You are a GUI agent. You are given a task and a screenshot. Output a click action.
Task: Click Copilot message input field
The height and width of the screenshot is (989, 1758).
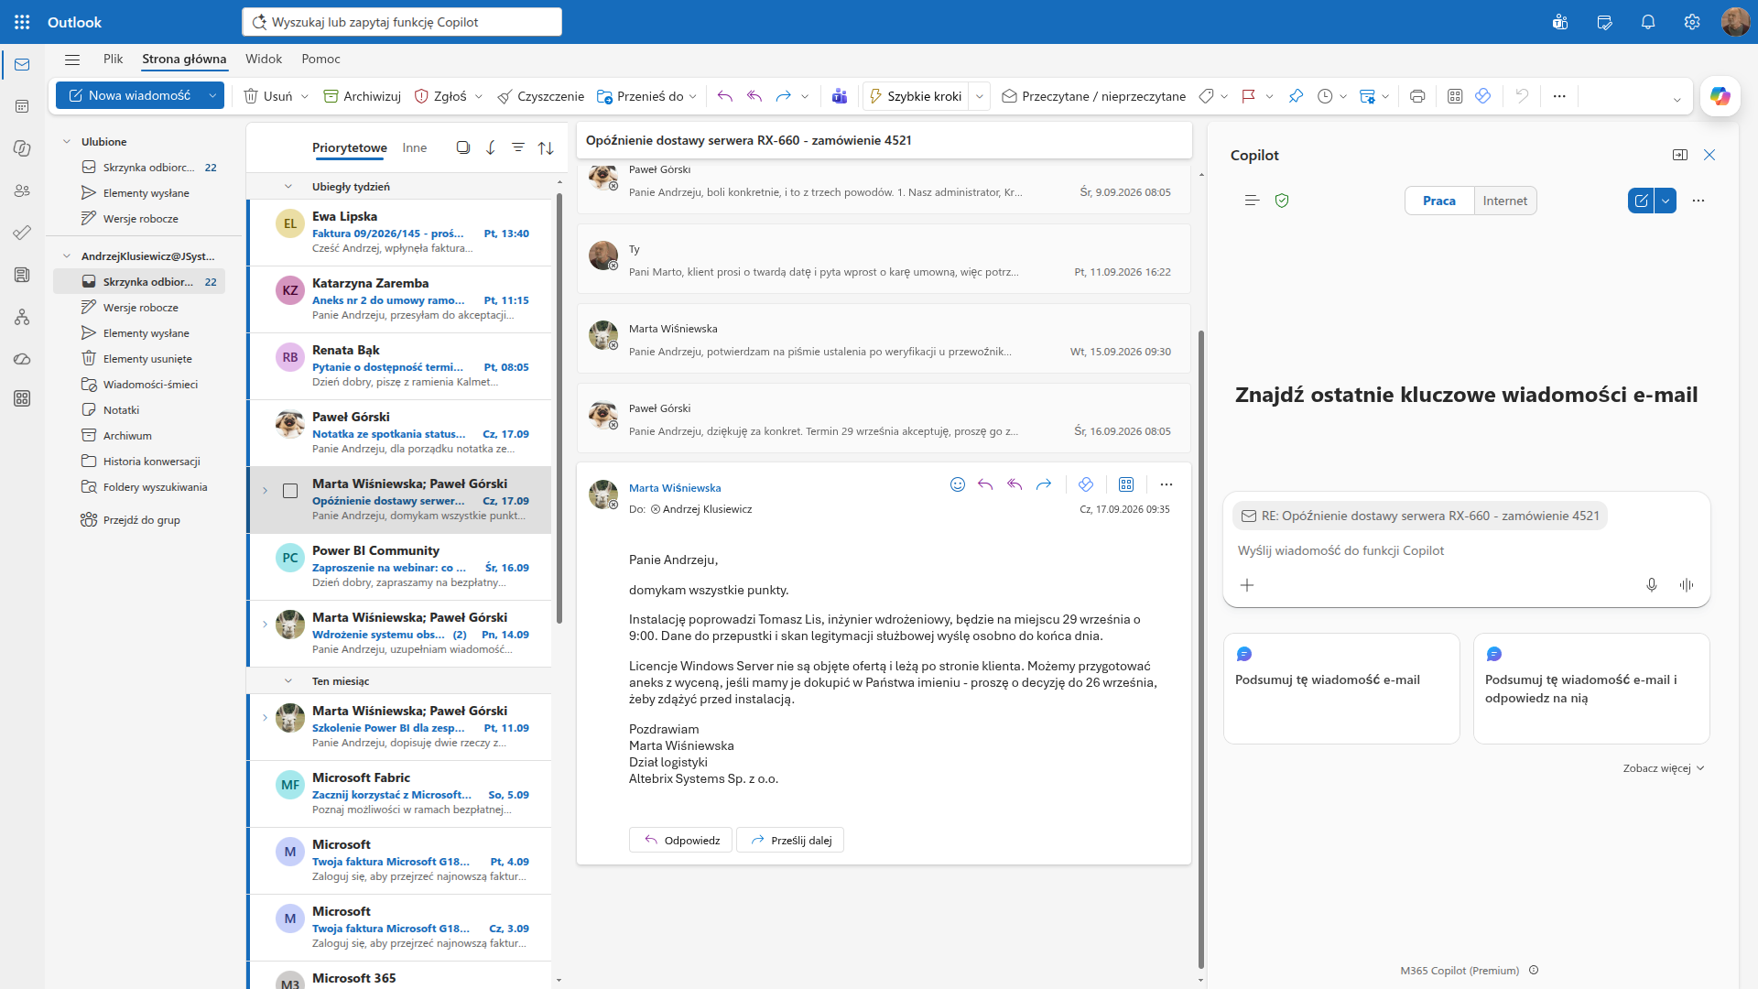(1466, 550)
